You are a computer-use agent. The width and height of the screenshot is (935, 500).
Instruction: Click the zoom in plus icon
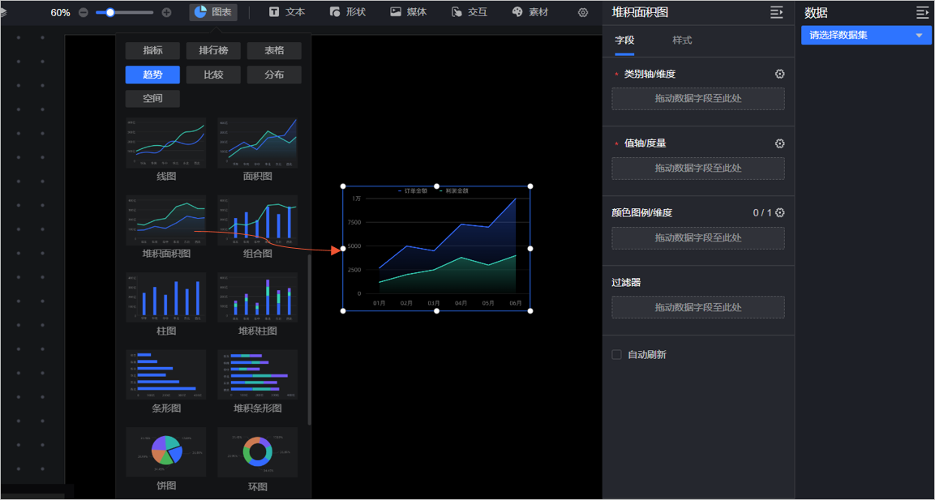pos(167,12)
